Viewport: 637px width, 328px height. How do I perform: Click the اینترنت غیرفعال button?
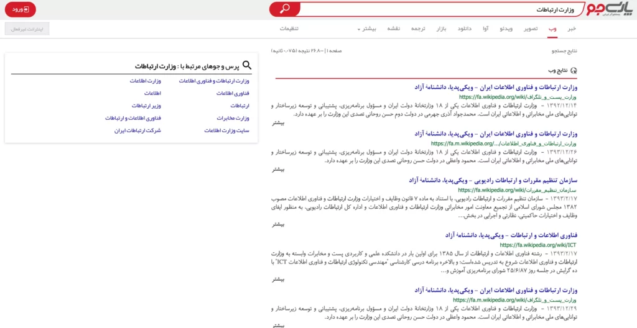click(x=27, y=29)
